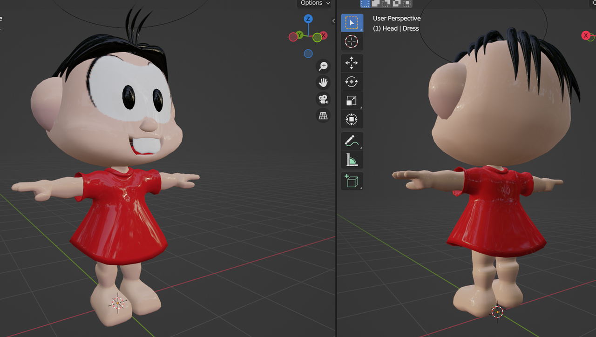
Task: Select the Select Box tool
Action: (x=352, y=22)
